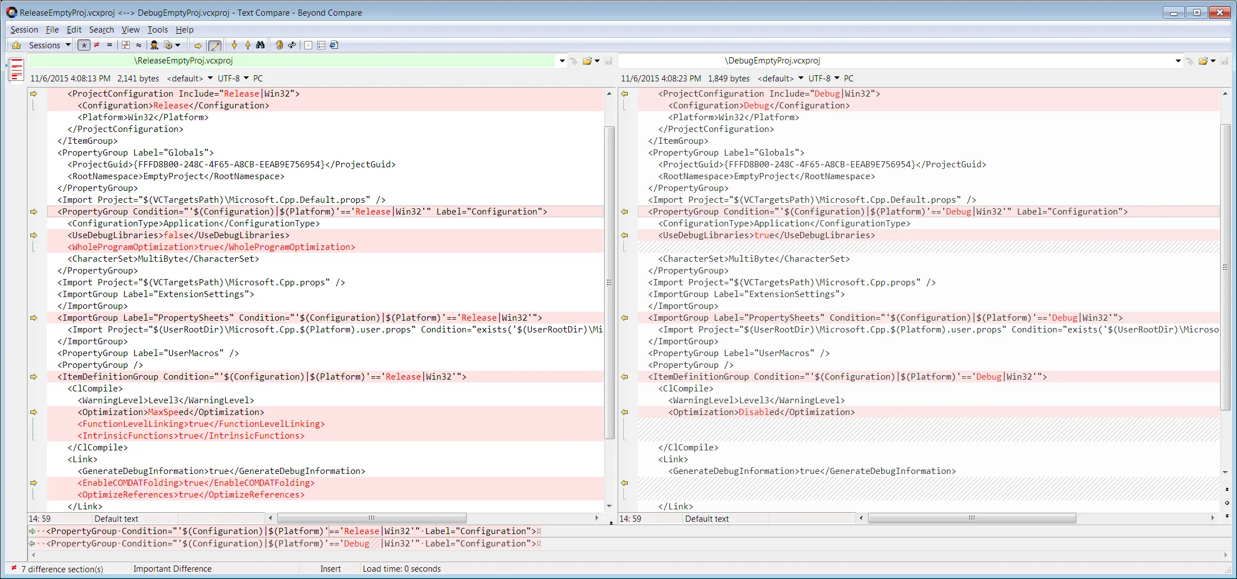
Task: Toggle Show Differences not-equal button
Action: coord(97,45)
